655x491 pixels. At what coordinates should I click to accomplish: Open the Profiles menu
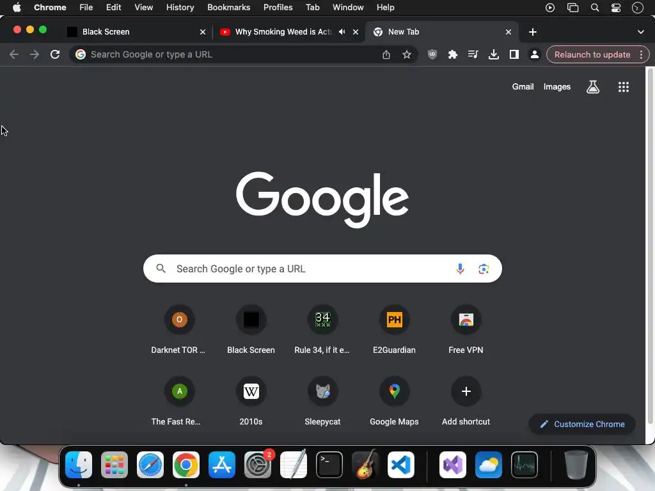(x=278, y=7)
